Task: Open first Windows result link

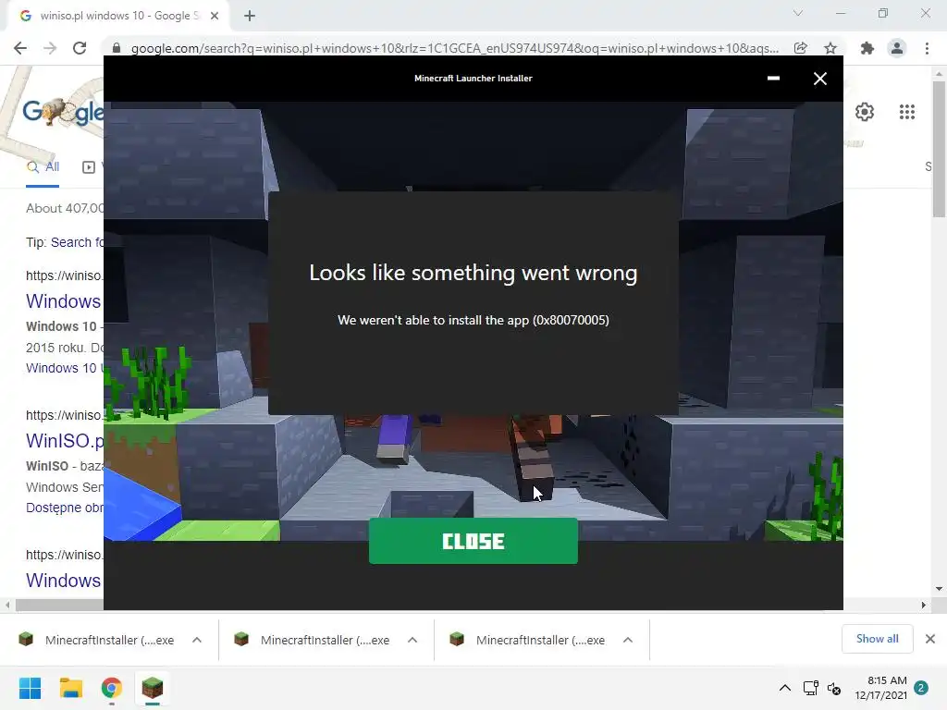Action: click(x=64, y=300)
